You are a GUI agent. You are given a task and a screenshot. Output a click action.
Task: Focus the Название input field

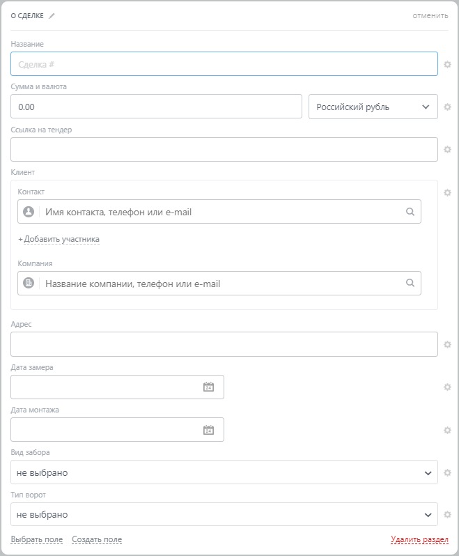click(224, 64)
